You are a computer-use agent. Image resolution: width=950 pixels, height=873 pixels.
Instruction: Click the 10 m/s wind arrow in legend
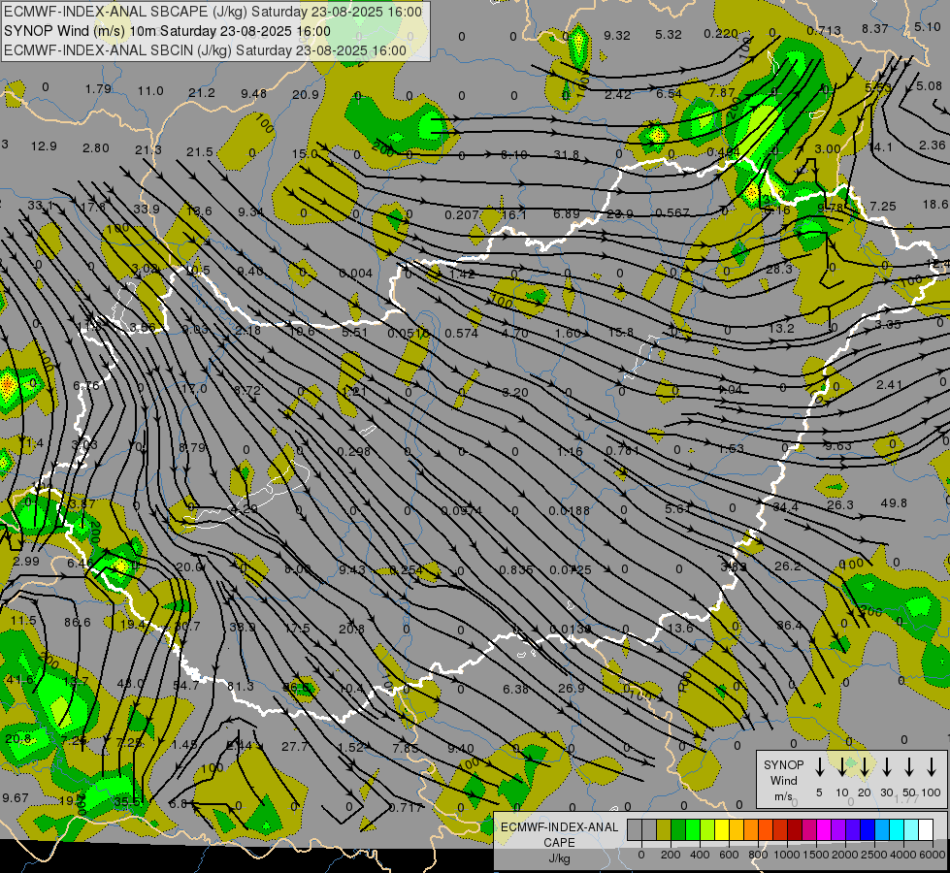click(x=841, y=767)
